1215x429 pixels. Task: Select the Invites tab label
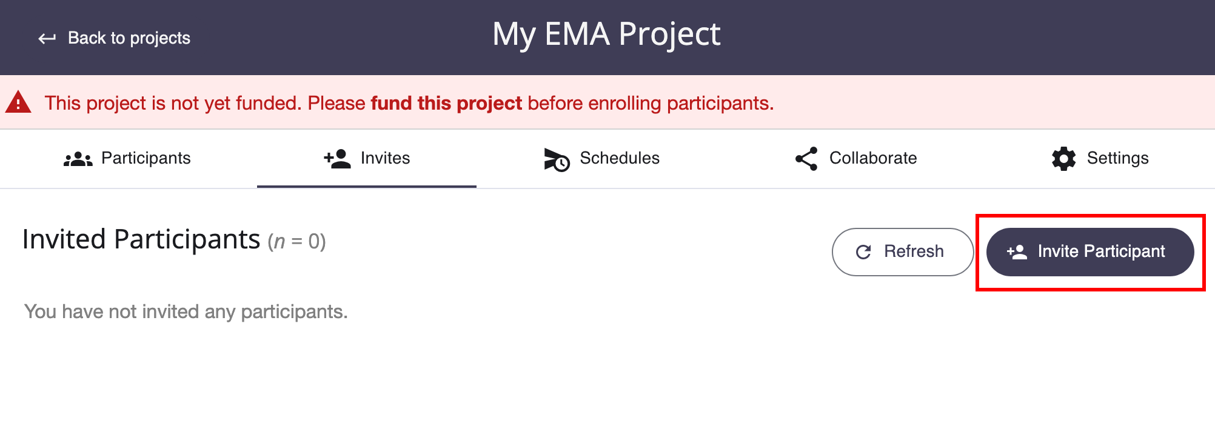coord(385,158)
